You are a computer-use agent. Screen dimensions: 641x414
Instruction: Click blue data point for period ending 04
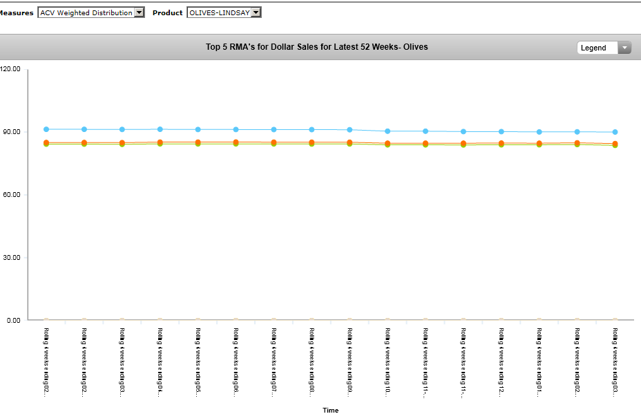pyautogui.click(x=160, y=129)
